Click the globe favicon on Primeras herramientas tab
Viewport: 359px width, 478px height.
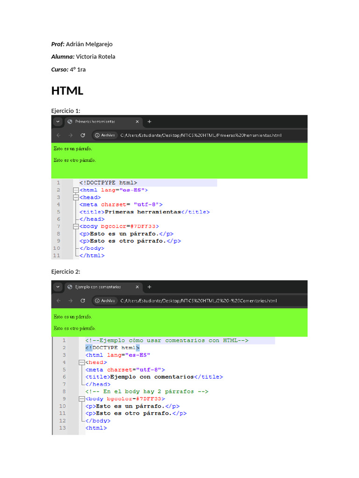click(x=70, y=122)
